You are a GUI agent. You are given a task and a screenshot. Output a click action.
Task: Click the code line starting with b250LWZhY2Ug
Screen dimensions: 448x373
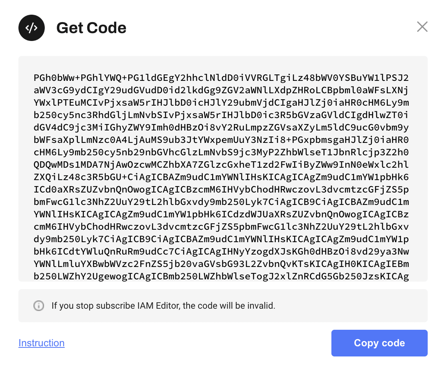tap(221, 276)
